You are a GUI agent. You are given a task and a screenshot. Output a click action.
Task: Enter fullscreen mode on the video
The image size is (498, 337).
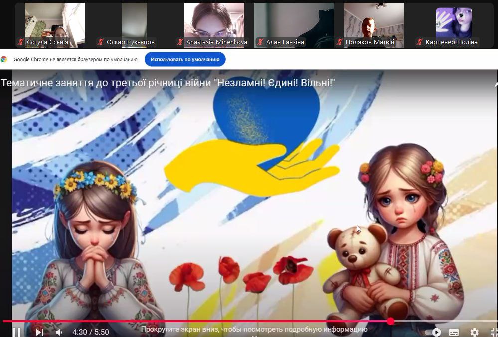(494, 332)
